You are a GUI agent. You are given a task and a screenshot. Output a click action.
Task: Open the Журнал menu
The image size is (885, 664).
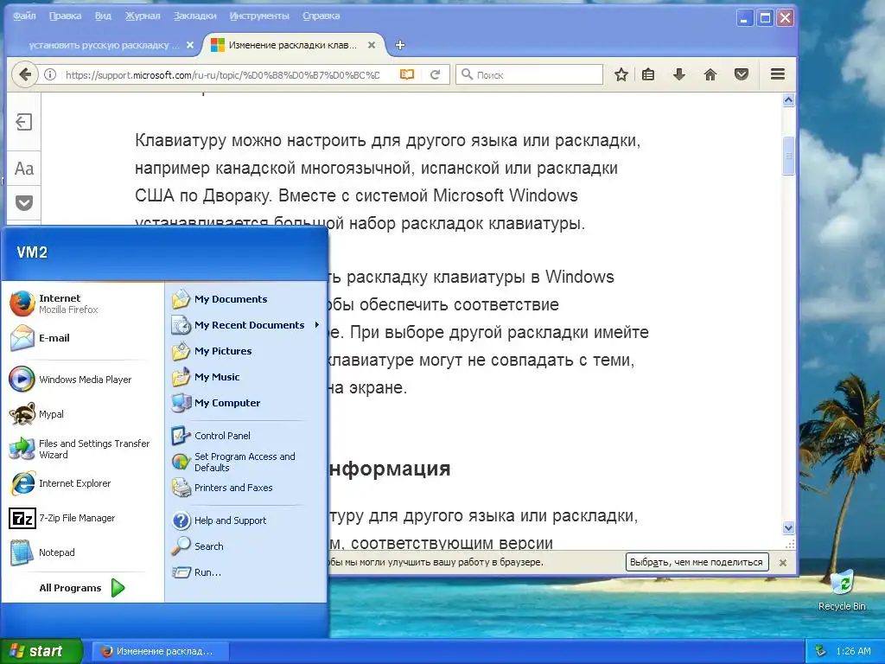coord(143,16)
